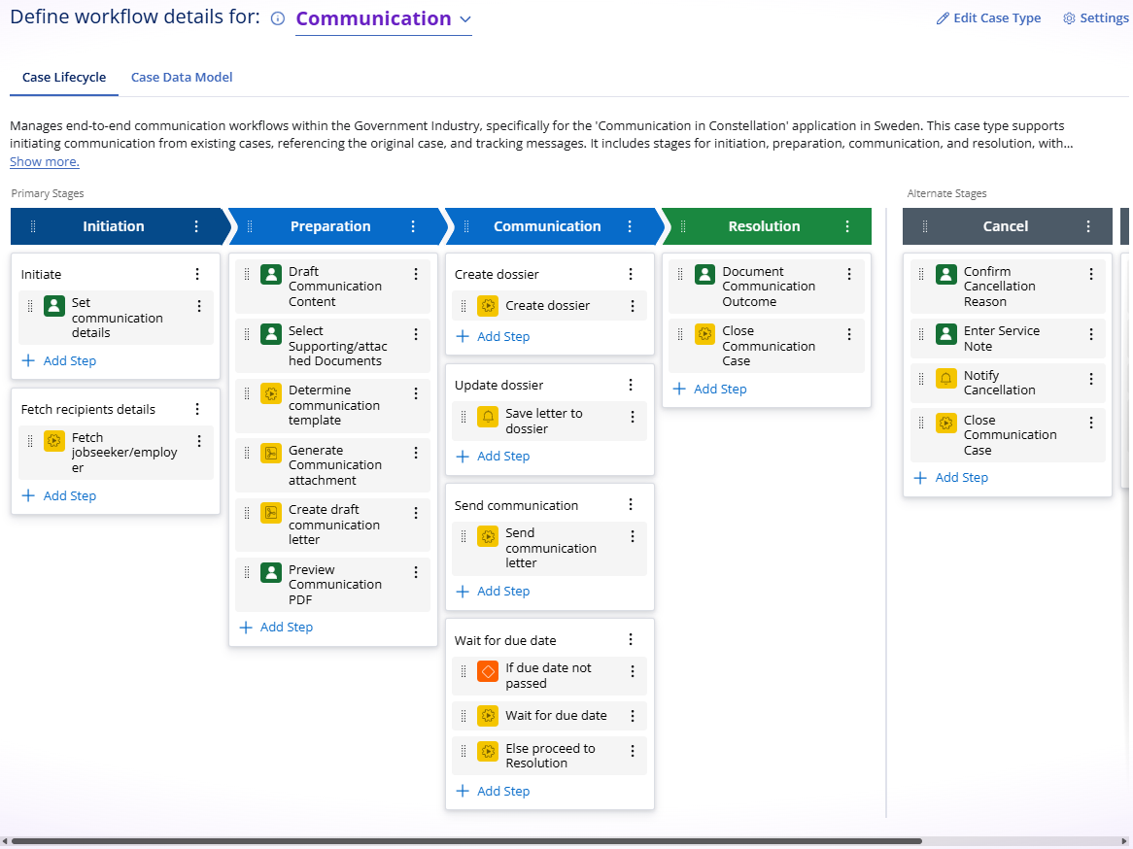Add a step under the Initiate process
This screenshot has width=1133, height=849.
click(x=59, y=360)
